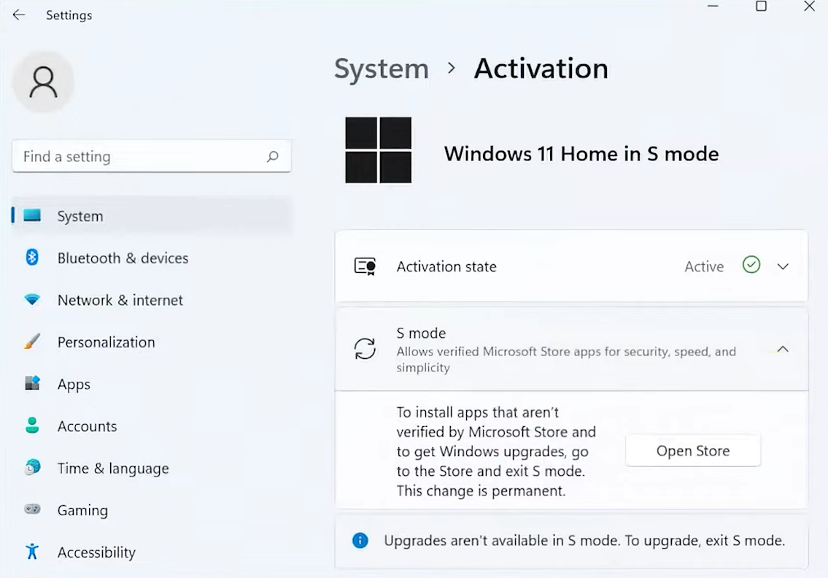Open Personalization settings

152,342
